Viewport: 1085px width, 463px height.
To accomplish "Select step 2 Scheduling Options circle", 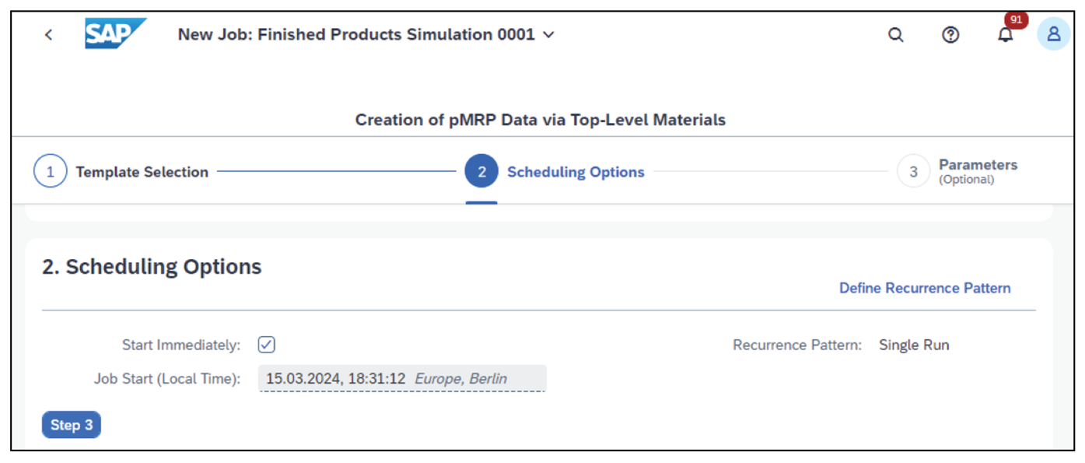I will (x=481, y=170).
